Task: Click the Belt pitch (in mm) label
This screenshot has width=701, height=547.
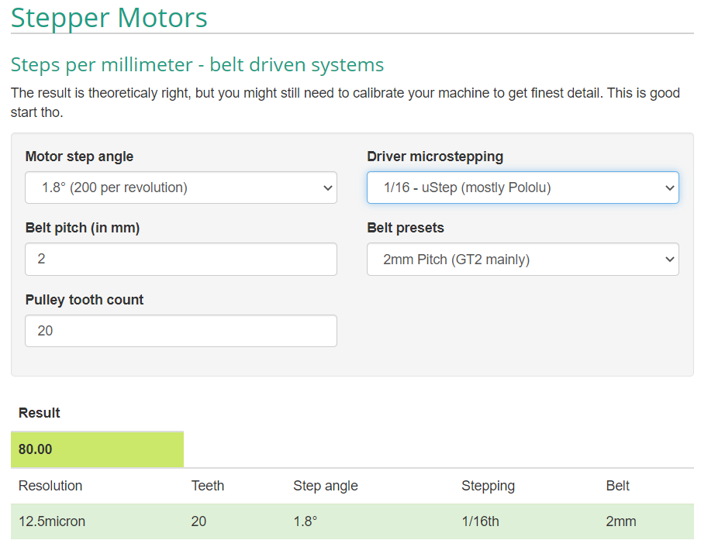Action: click(x=82, y=228)
